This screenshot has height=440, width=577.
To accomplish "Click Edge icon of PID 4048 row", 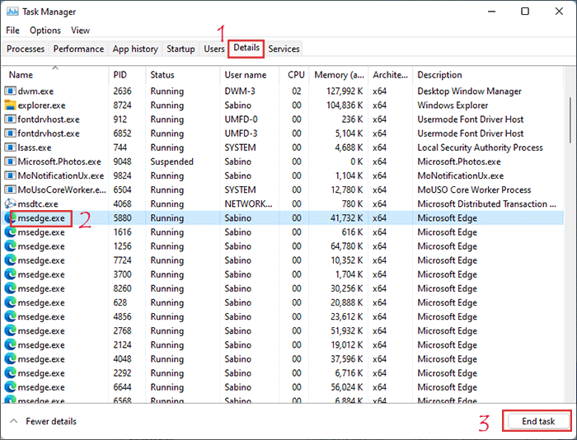I will click(x=10, y=359).
